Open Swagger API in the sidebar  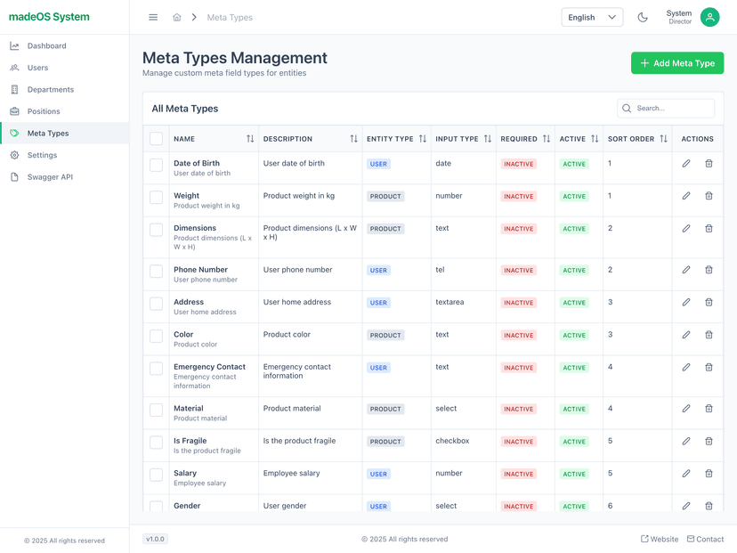click(x=64, y=177)
